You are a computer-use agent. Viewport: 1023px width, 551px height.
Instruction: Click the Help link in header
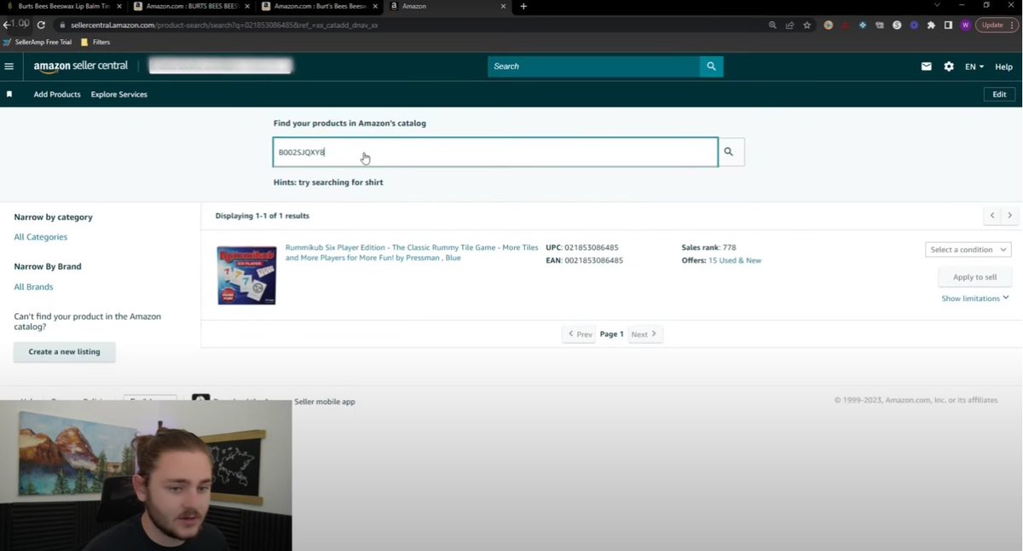(x=1004, y=67)
